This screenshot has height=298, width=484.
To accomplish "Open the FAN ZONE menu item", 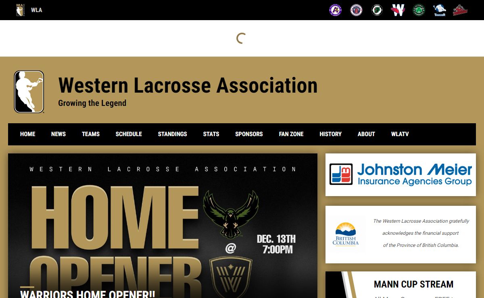I will coord(291,134).
